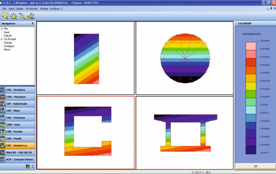Screen dimensions: 276x174
Task: Open the ? help menu
Action: click(x=62, y=9)
